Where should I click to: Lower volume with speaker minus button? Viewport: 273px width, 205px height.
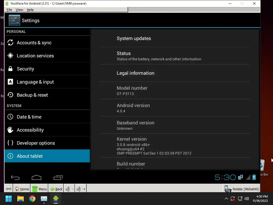pos(69,189)
